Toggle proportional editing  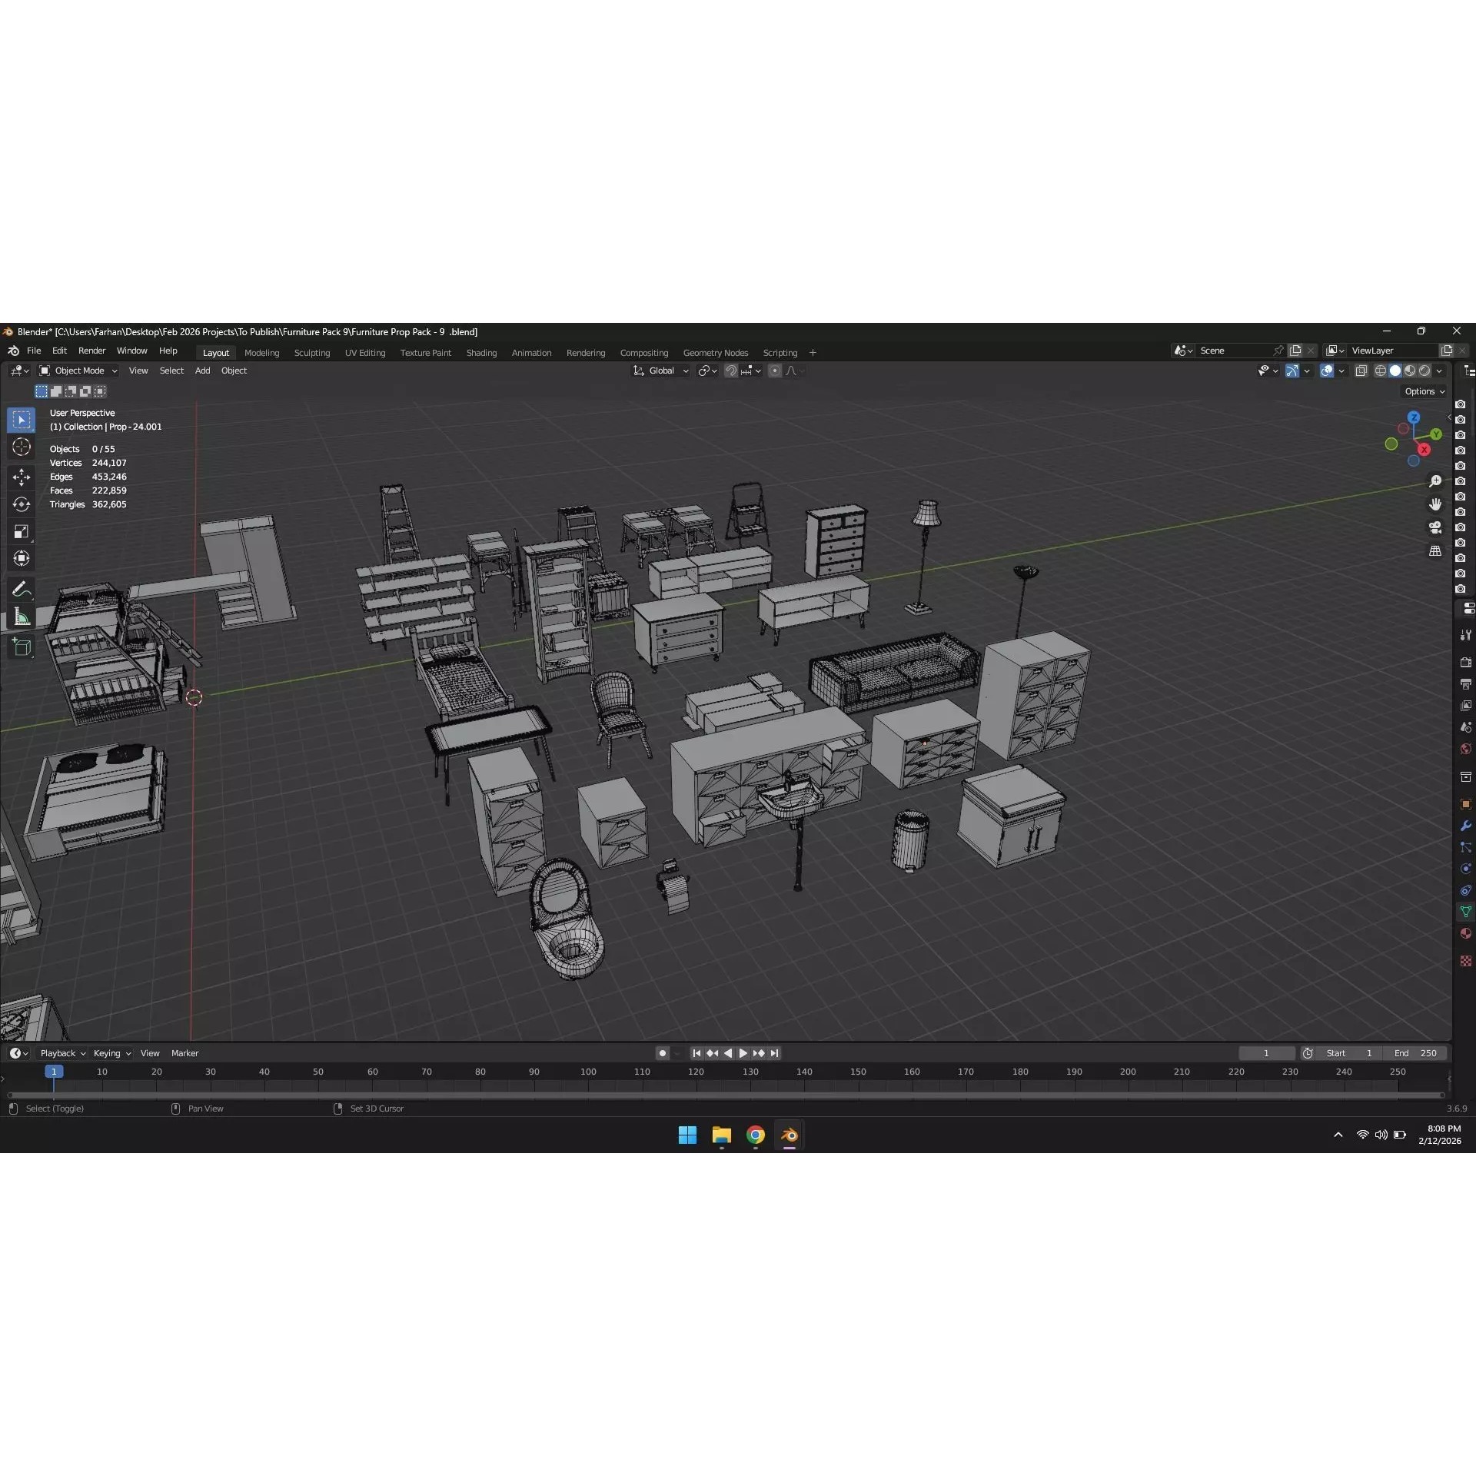[775, 371]
